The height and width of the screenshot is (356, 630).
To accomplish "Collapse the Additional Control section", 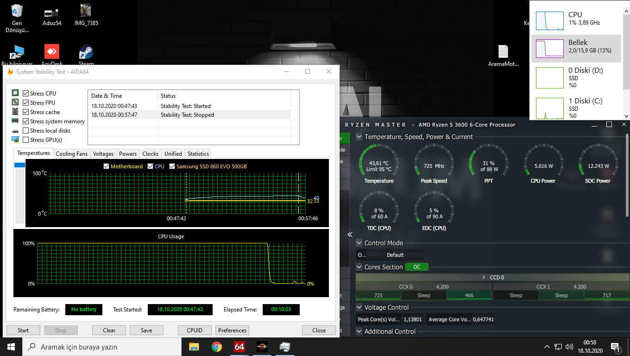I will (x=359, y=331).
